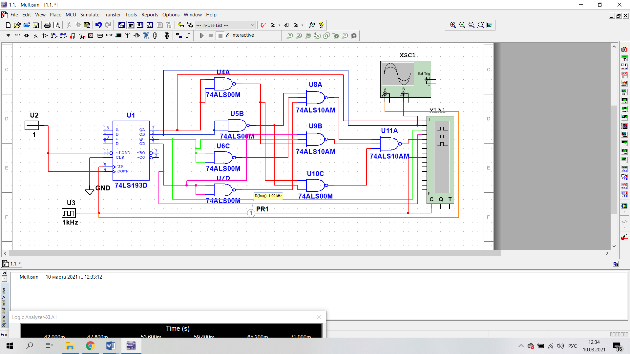This screenshot has width=630, height=354.
Task: Select the Word generator instrument
Action: point(624,109)
